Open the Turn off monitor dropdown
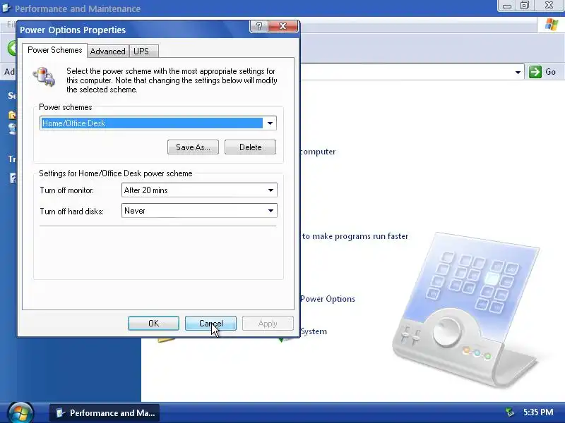The width and height of the screenshot is (565, 423). pos(270,190)
